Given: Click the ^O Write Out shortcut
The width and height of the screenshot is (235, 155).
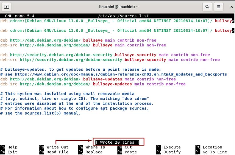Looking at the screenshot, I should pos(54,147).
